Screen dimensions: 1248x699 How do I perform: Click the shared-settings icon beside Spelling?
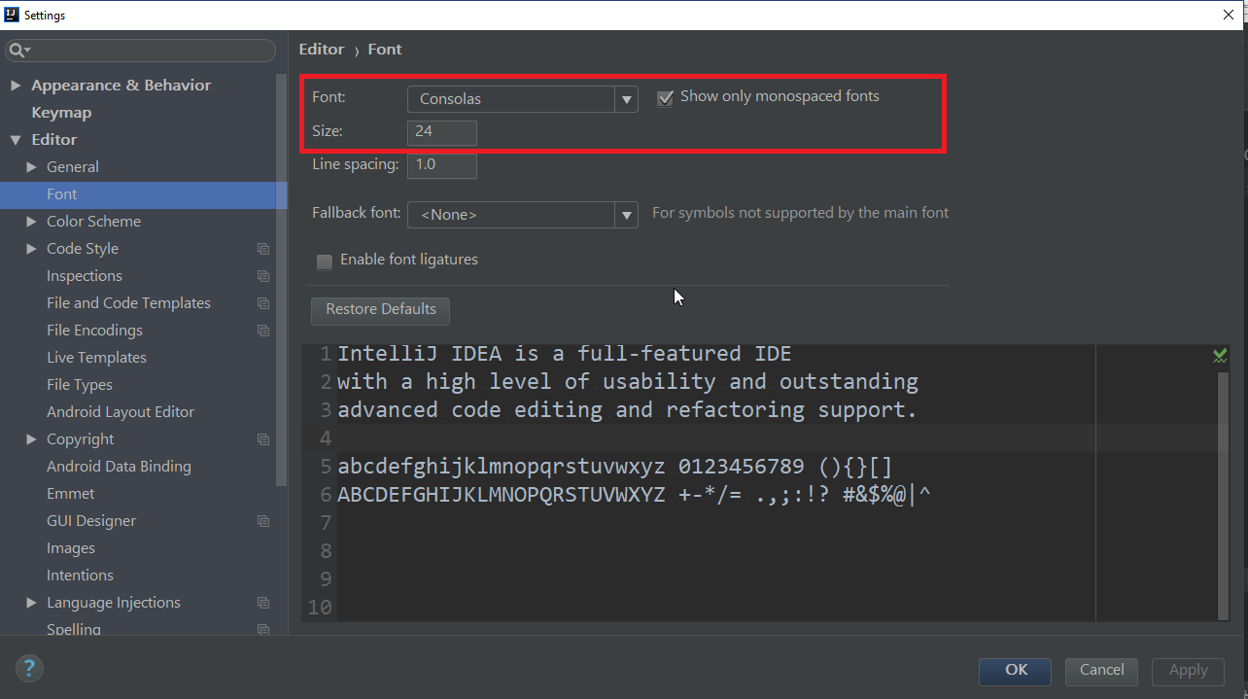pyautogui.click(x=262, y=630)
